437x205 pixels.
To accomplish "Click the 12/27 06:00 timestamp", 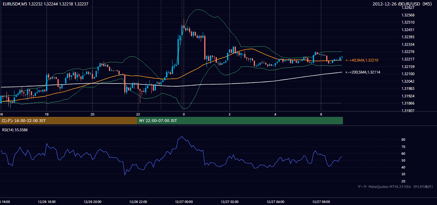I will tap(321, 202).
